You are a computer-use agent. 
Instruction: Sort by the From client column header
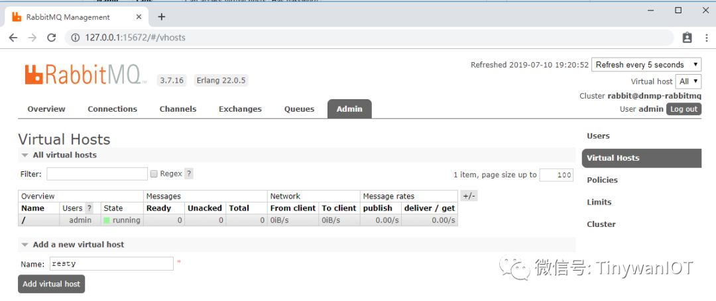[x=293, y=208]
